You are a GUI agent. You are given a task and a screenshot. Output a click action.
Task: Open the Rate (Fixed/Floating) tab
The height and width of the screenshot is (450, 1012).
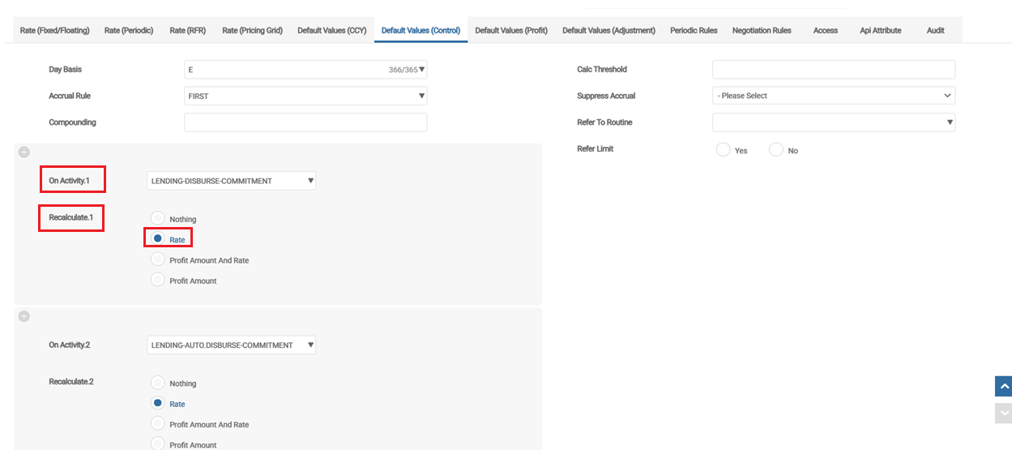click(54, 31)
